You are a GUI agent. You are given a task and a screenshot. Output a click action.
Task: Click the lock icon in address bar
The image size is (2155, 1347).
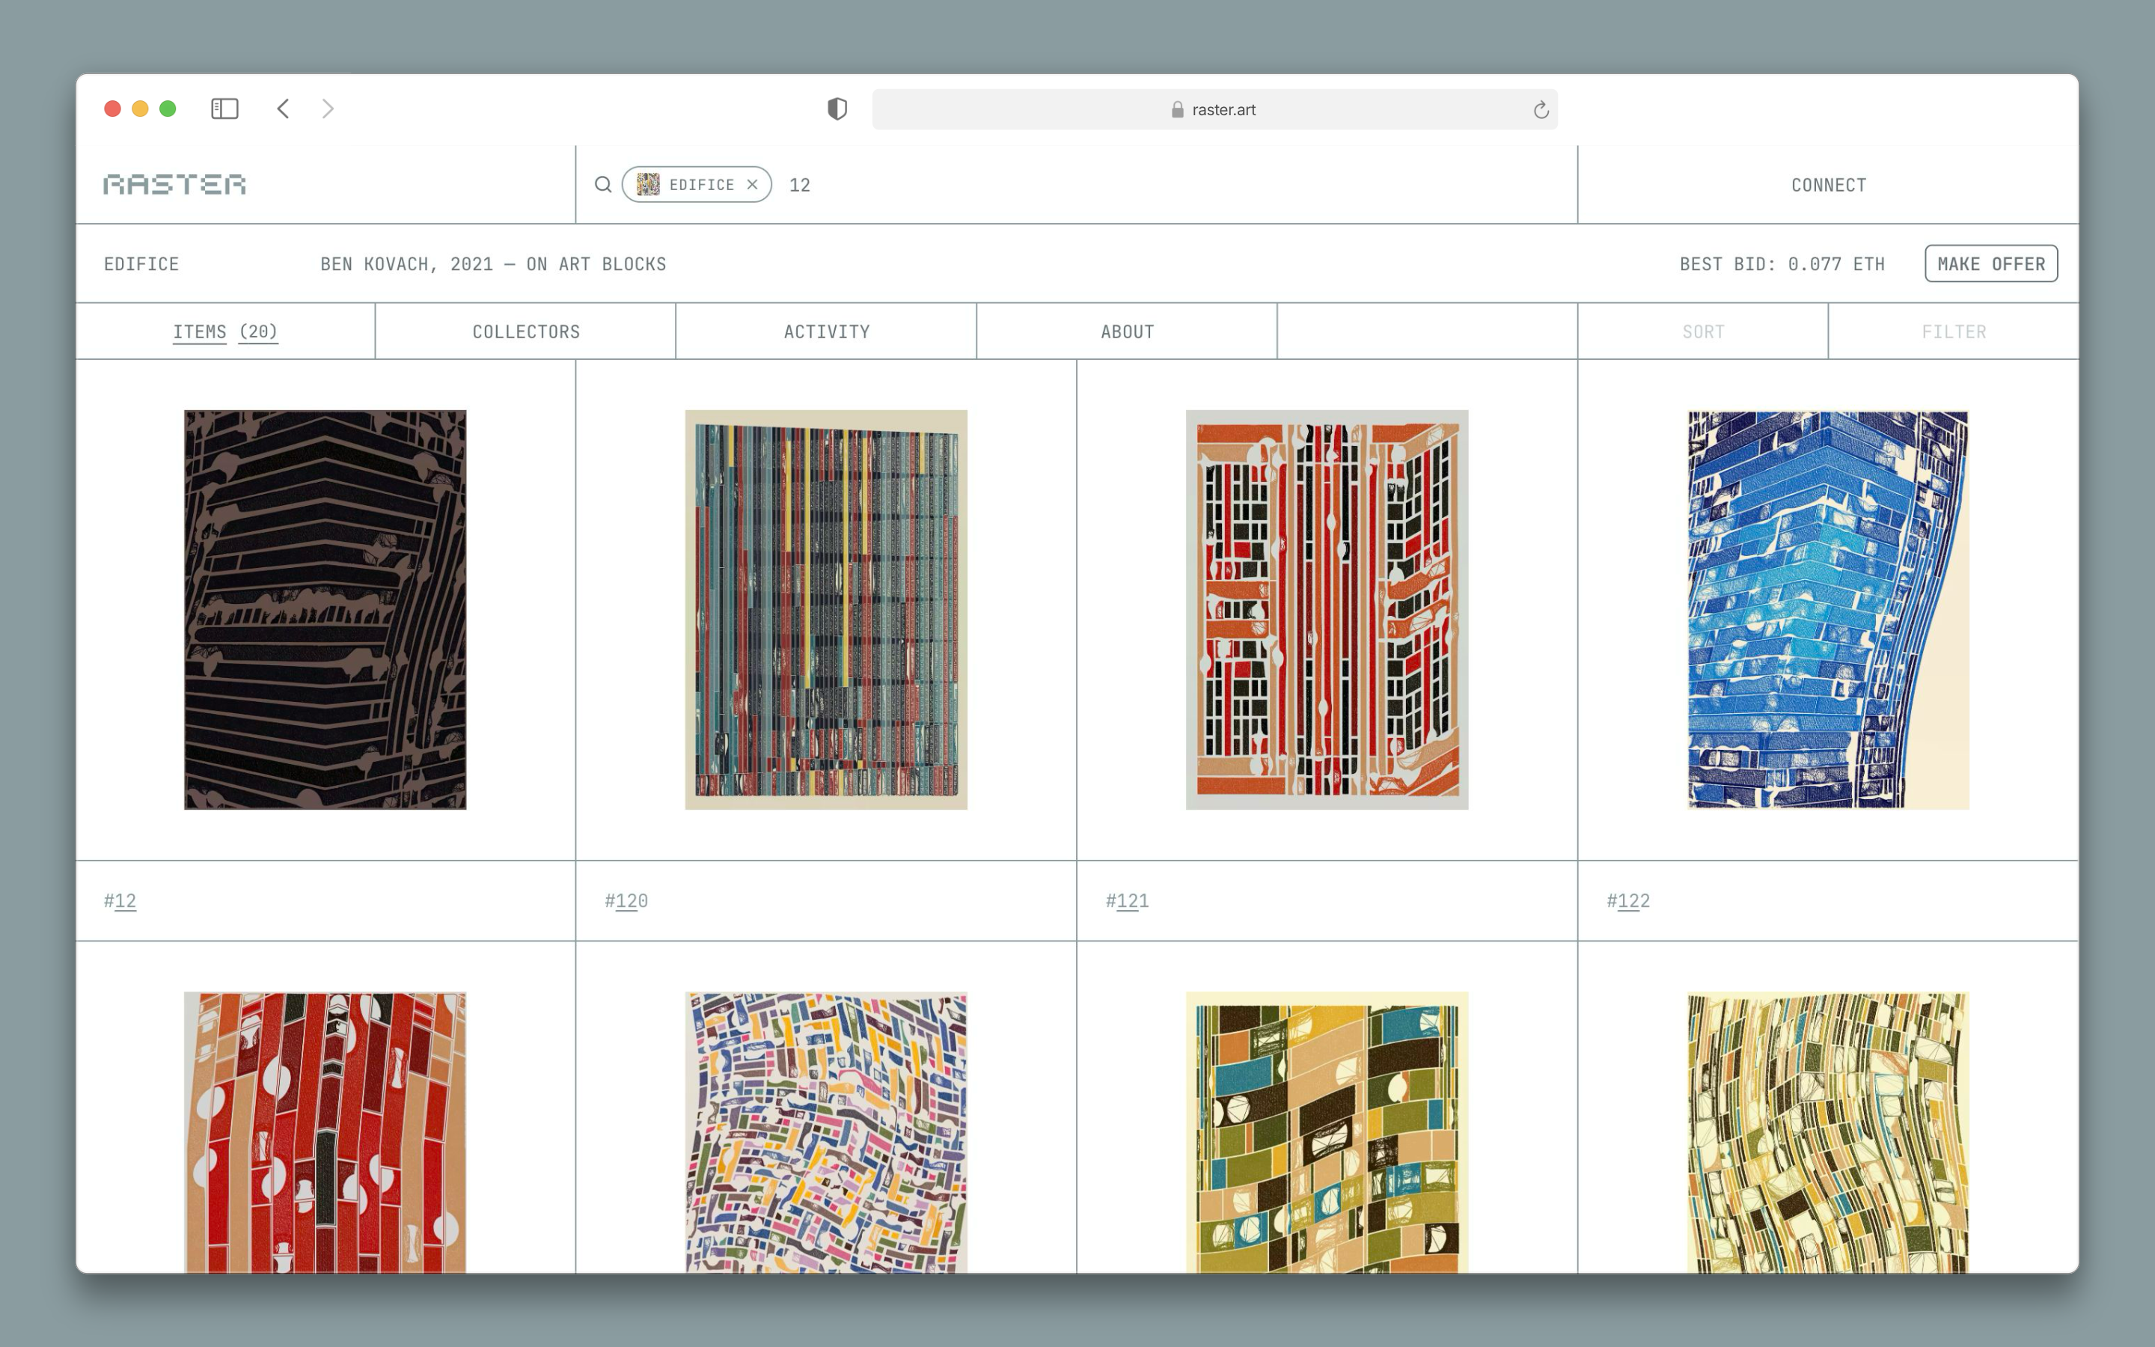(x=1177, y=109)
